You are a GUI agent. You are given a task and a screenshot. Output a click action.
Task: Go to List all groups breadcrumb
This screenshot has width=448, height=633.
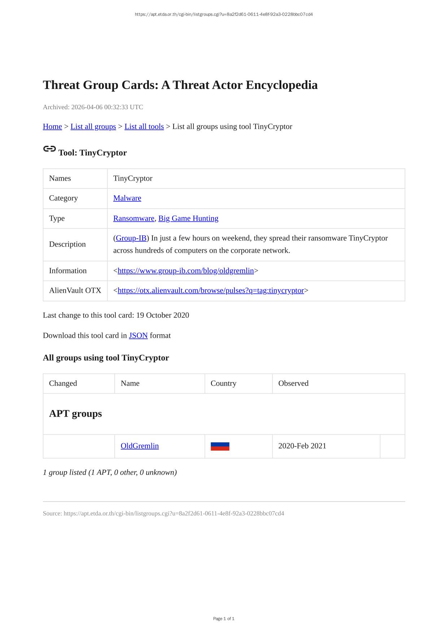93,127
